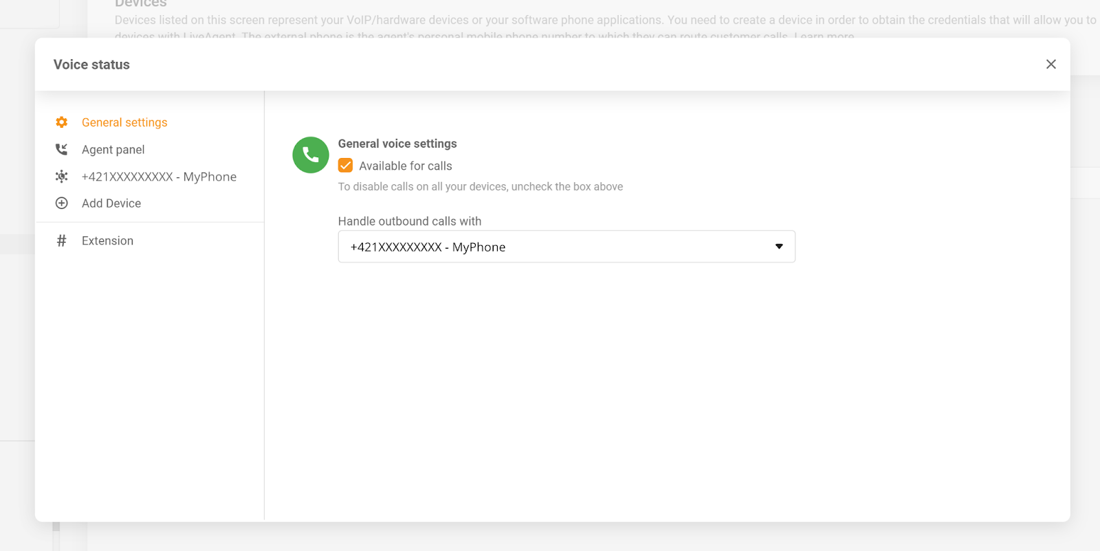The width and height of the screenshot is (1100, 551).
Task: Click the Voice status dialog title
Action: tap(91, 65)
